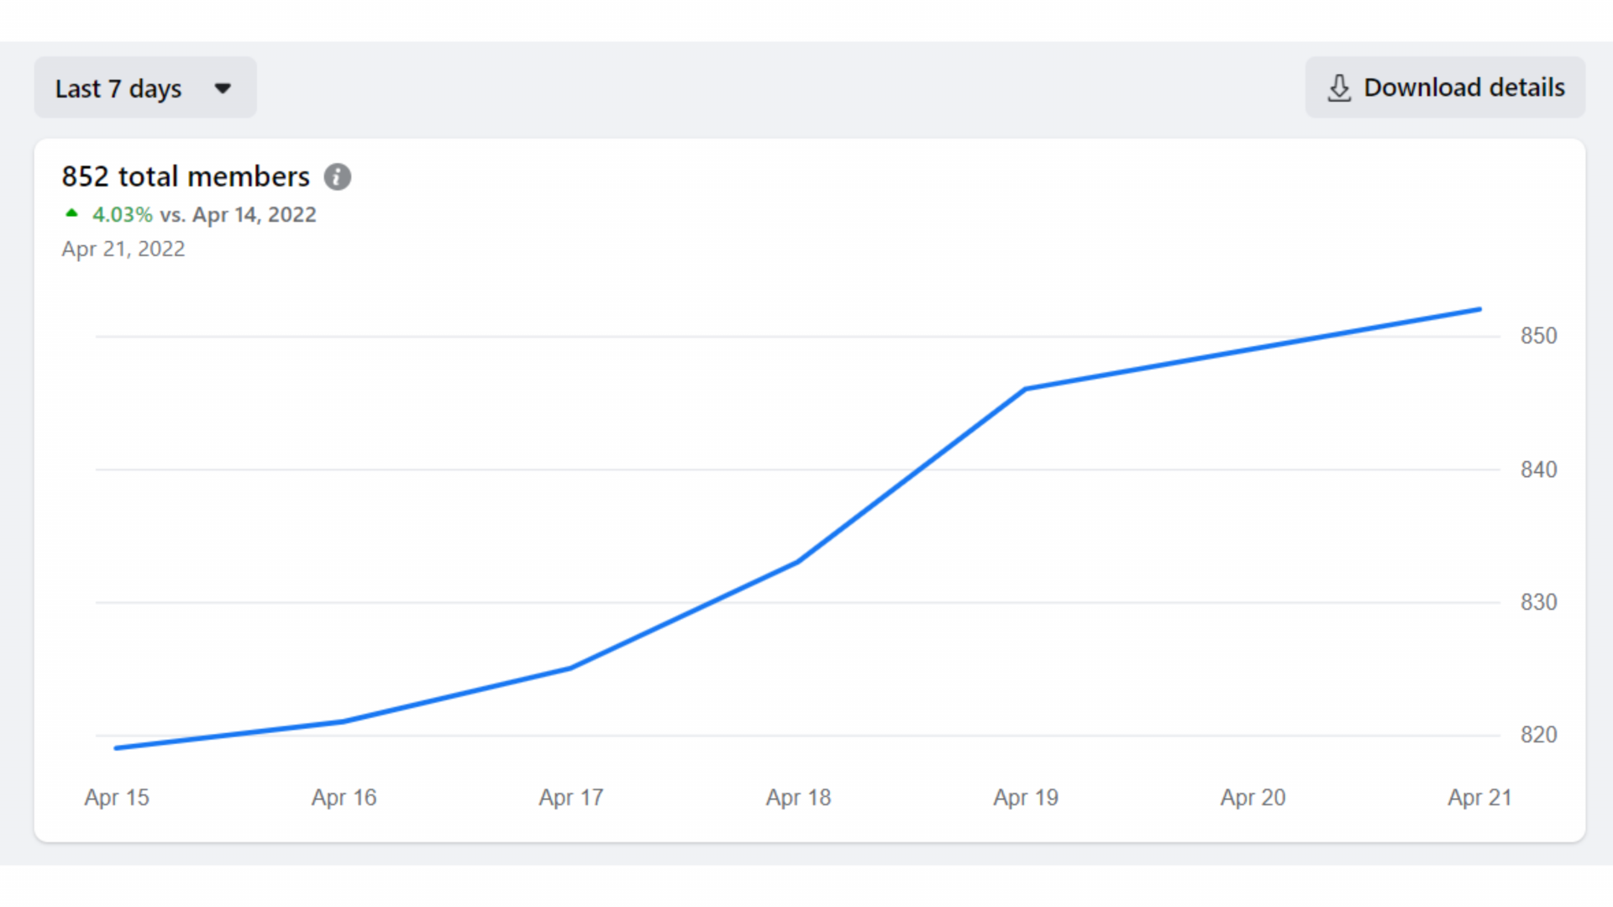Viewport: 1613px width, 907px height.
Task: Click the 852 total members heading
Action: point(186,177)
